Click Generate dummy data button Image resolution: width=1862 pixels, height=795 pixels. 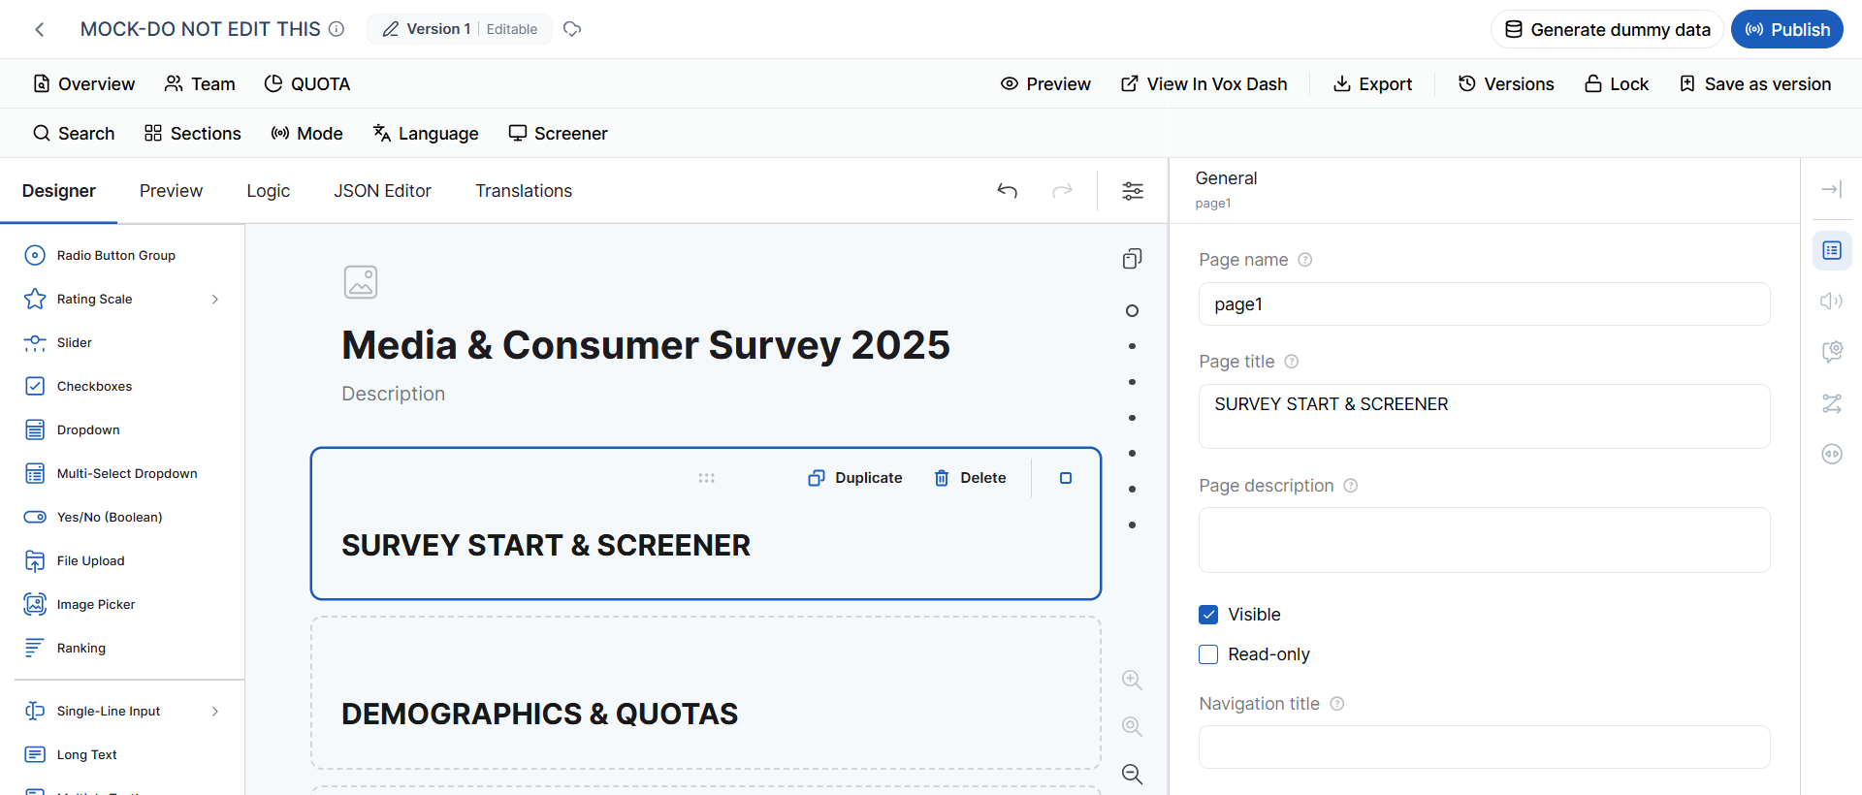[x=1607, y=29]
